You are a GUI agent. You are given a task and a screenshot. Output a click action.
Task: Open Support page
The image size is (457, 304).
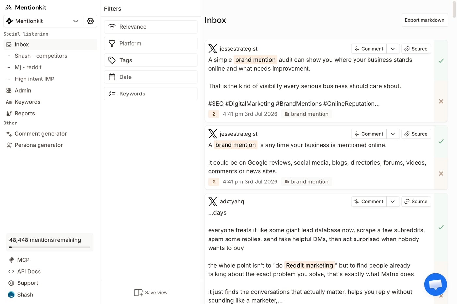click(27, 283)
